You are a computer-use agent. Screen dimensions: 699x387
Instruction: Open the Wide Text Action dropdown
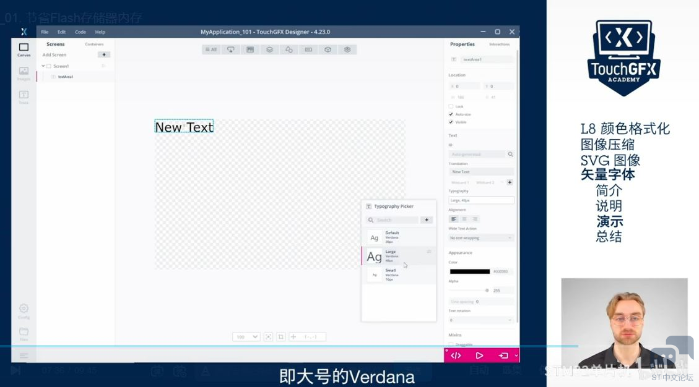[x=481, y=238]
